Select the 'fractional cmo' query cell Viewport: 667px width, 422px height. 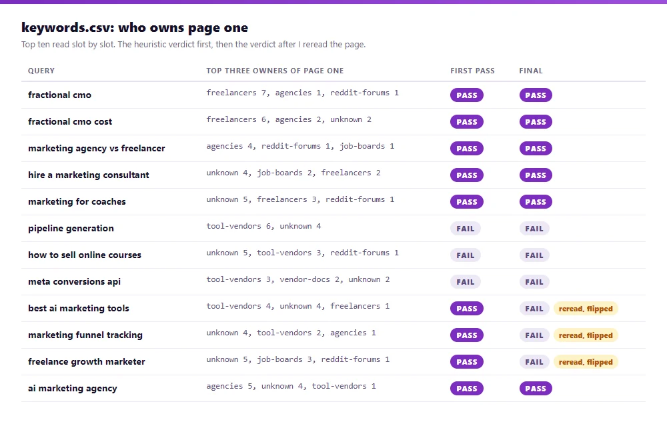(x=59, y=95)
